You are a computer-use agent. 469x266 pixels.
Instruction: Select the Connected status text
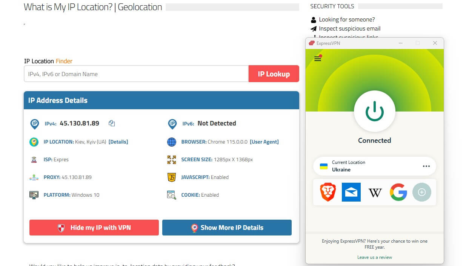tap(374, 141)
